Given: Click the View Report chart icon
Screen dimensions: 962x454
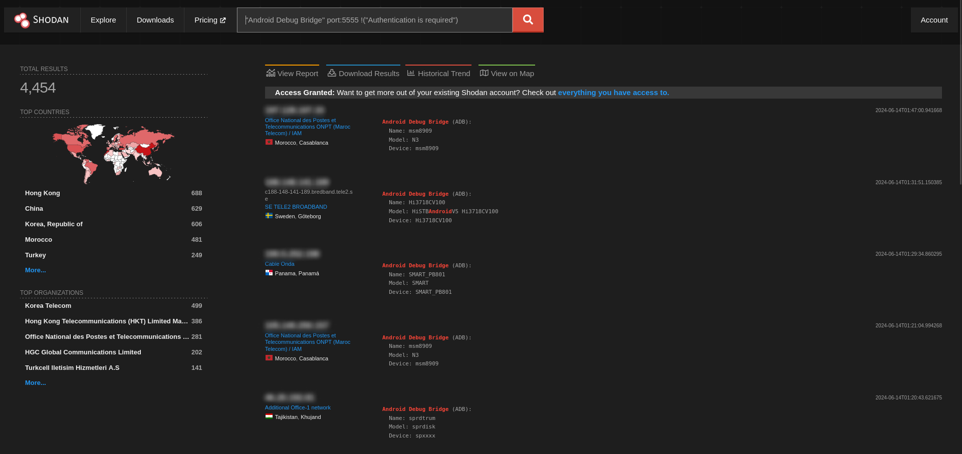Looking at the screenshot, I should coord(271,73).
